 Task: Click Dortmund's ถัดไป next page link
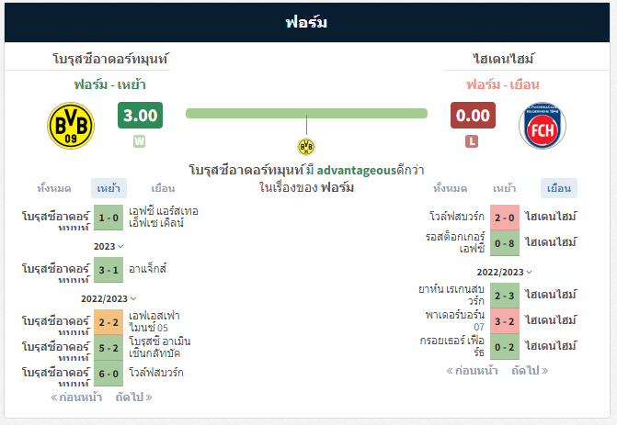click(133, 397)
